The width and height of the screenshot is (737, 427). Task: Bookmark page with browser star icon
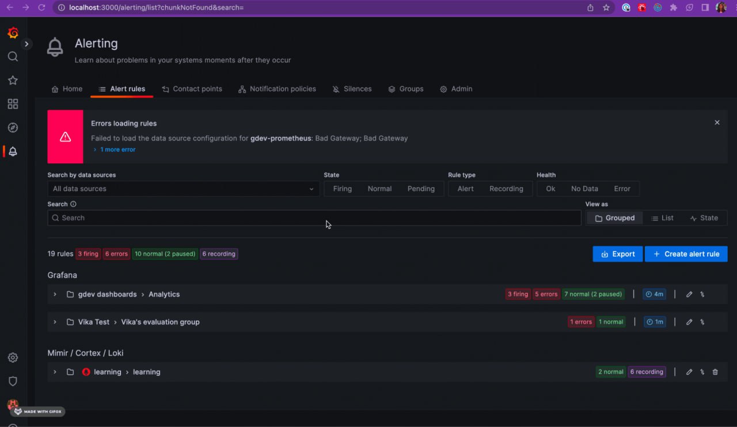(606, 7)
